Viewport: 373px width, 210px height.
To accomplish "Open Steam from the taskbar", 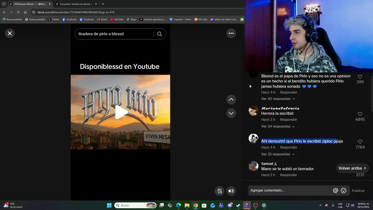I will click(x=238, y=205).
